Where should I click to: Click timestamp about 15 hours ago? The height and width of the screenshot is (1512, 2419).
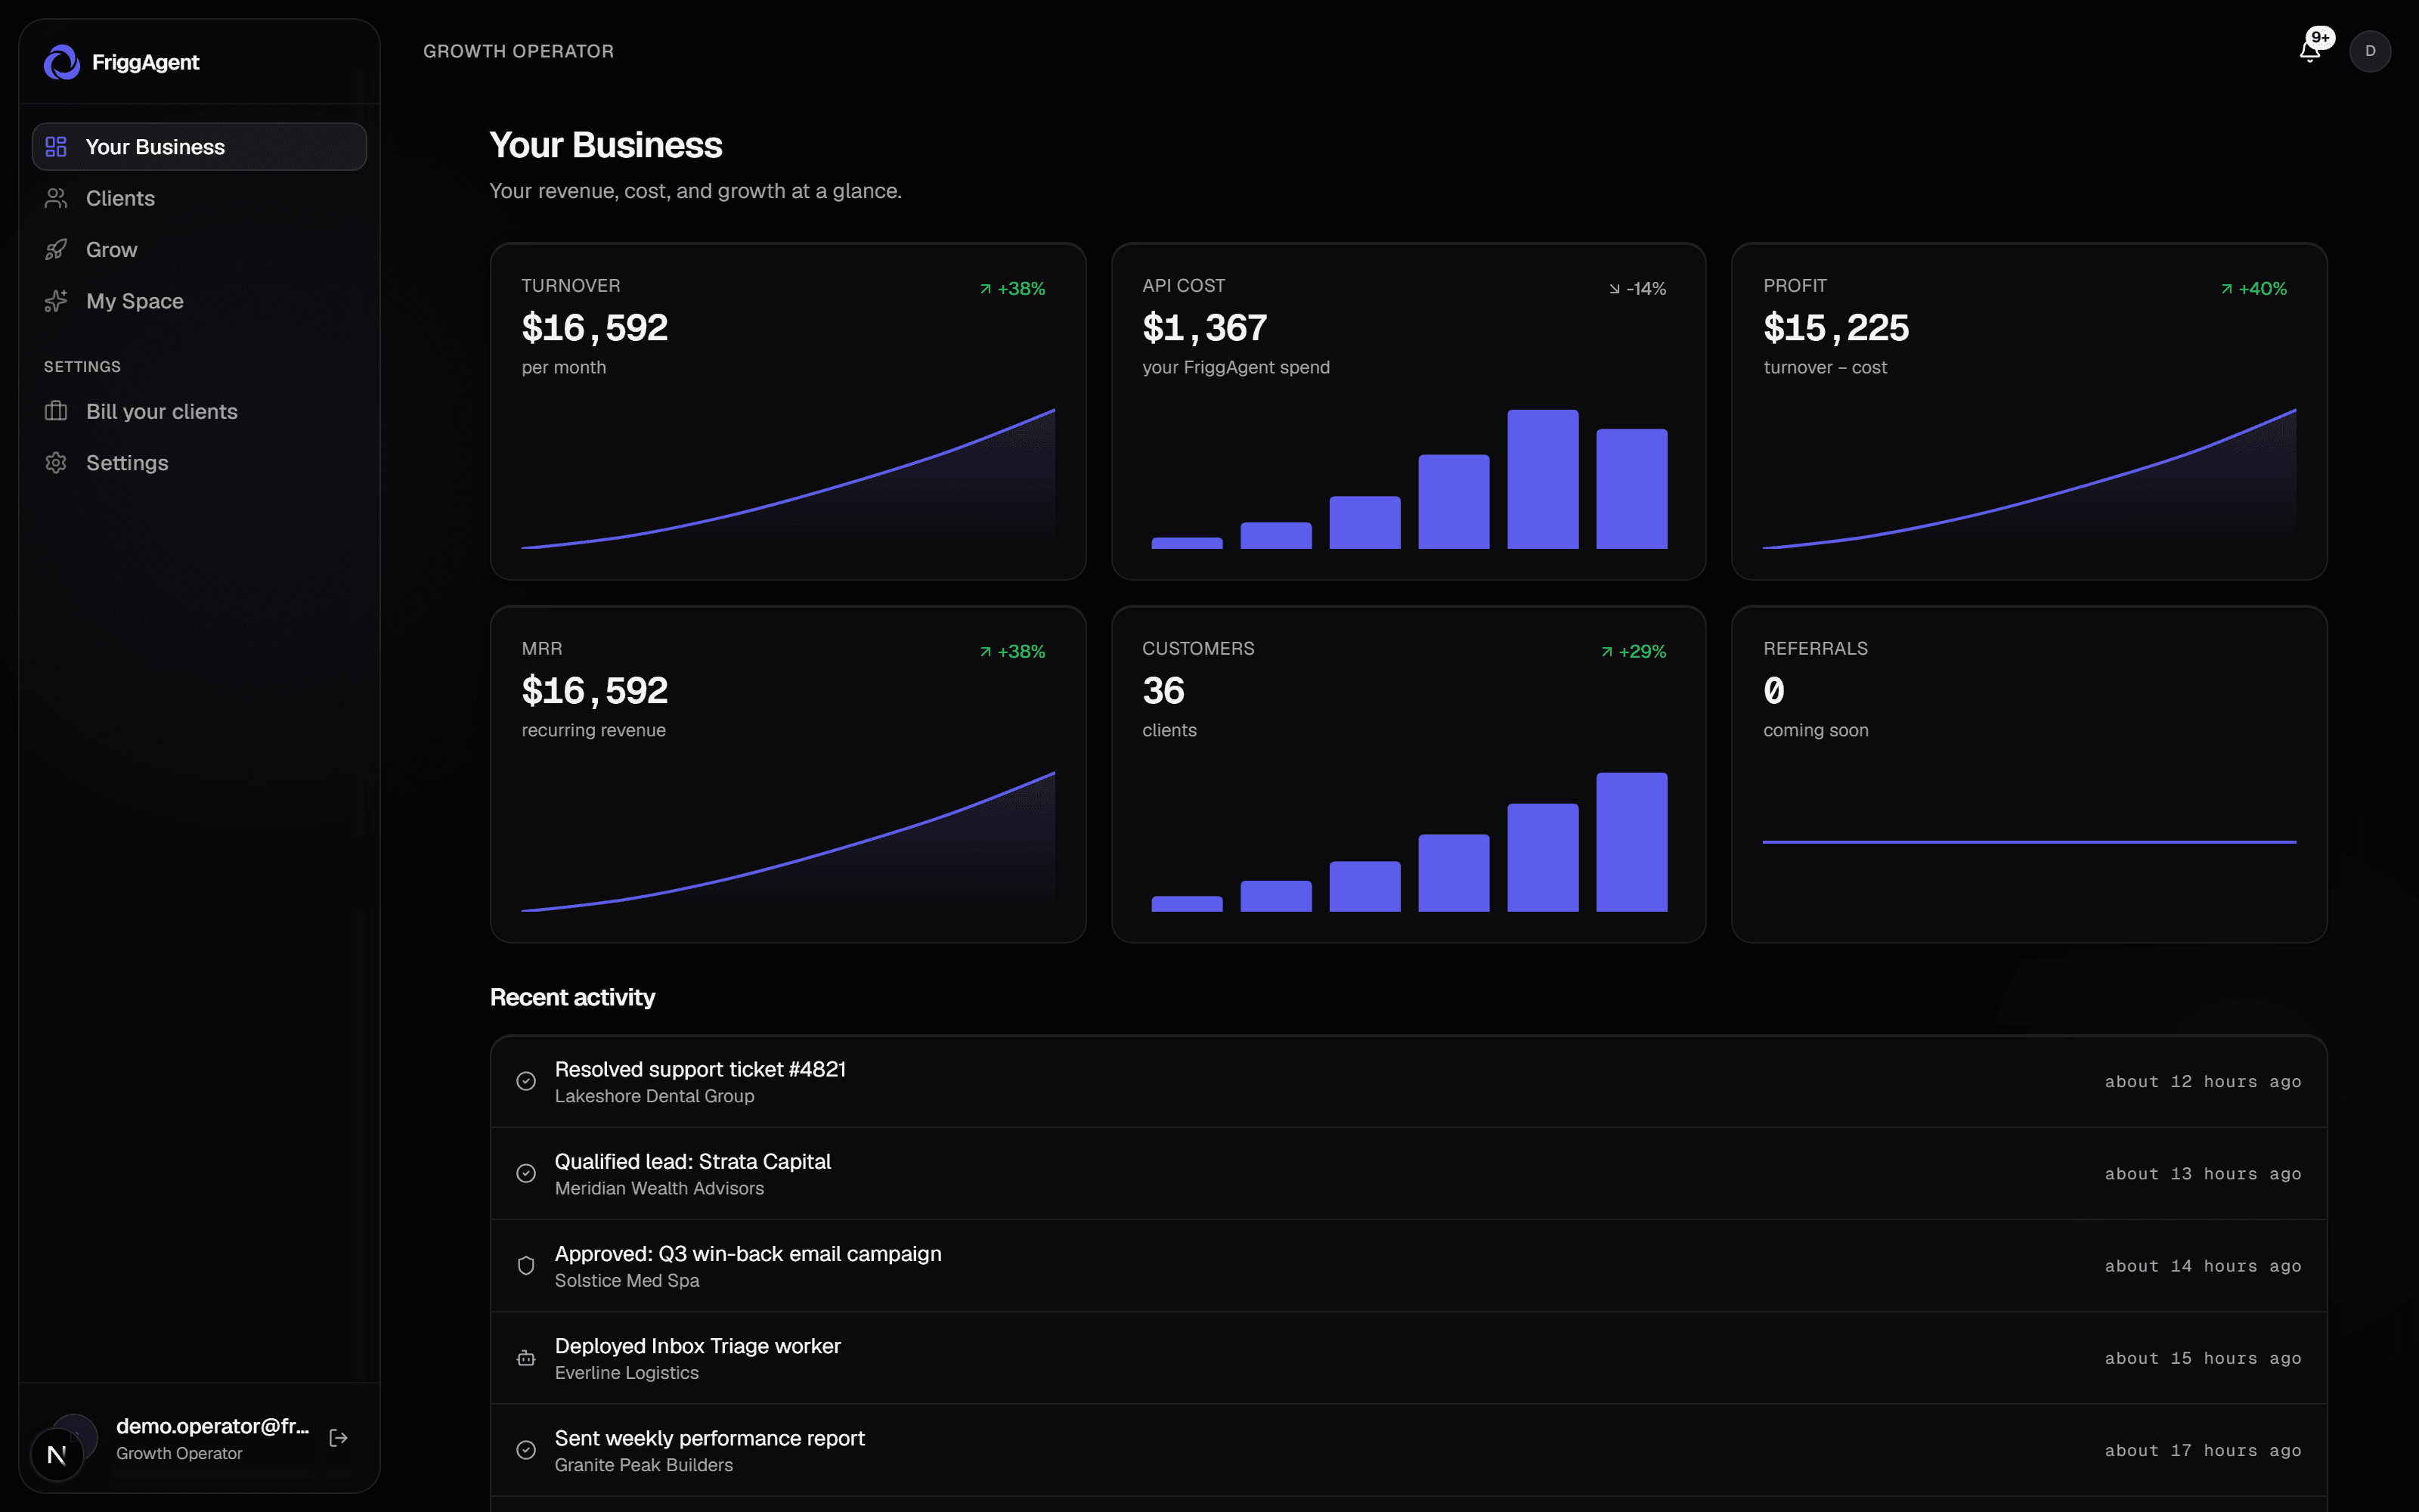tap(2203, 1358)
